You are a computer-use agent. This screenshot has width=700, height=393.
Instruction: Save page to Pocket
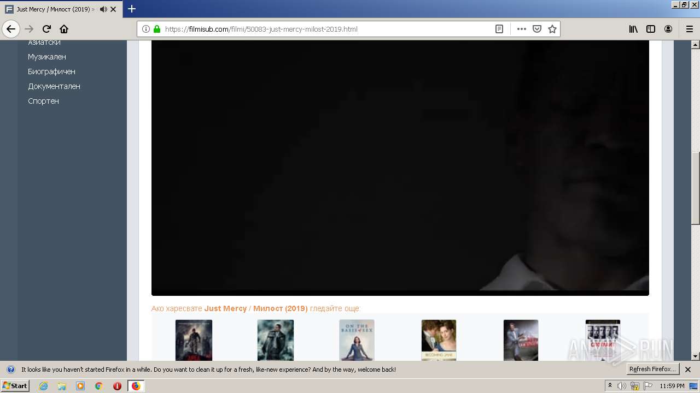pyautogui.click(x=537, y=29)
